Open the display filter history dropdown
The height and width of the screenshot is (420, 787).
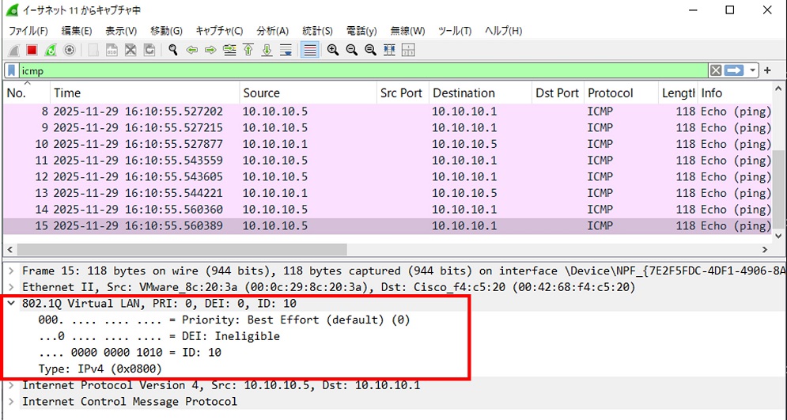(x=753, y=70)
